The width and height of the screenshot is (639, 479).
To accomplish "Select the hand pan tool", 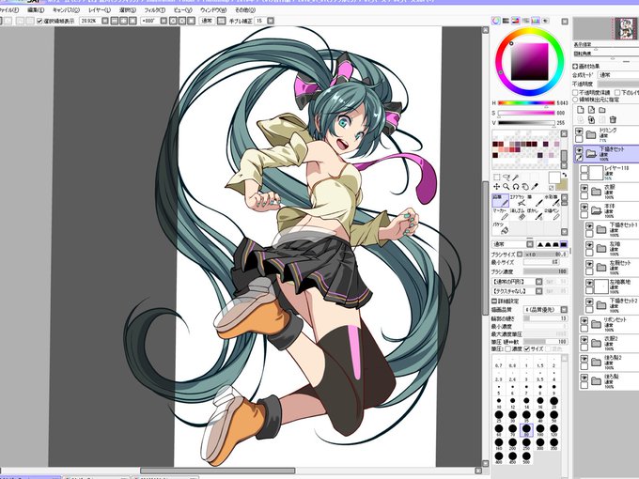I will pos(525,187).
